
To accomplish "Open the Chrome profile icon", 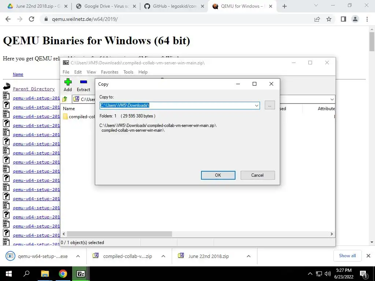I will click(x=355, y=19).
